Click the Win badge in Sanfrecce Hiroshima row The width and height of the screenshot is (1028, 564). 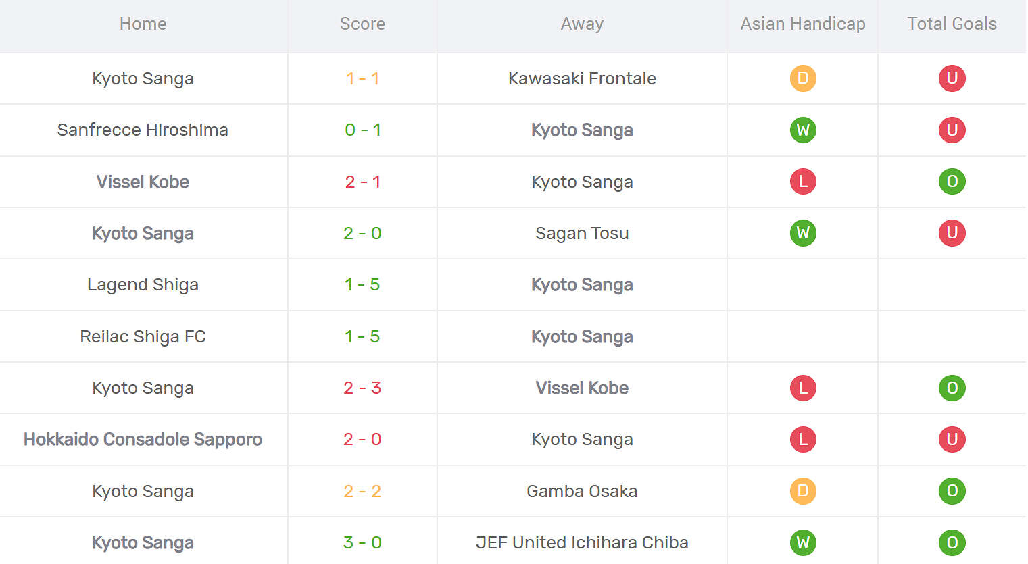click(x=803, y=130)
